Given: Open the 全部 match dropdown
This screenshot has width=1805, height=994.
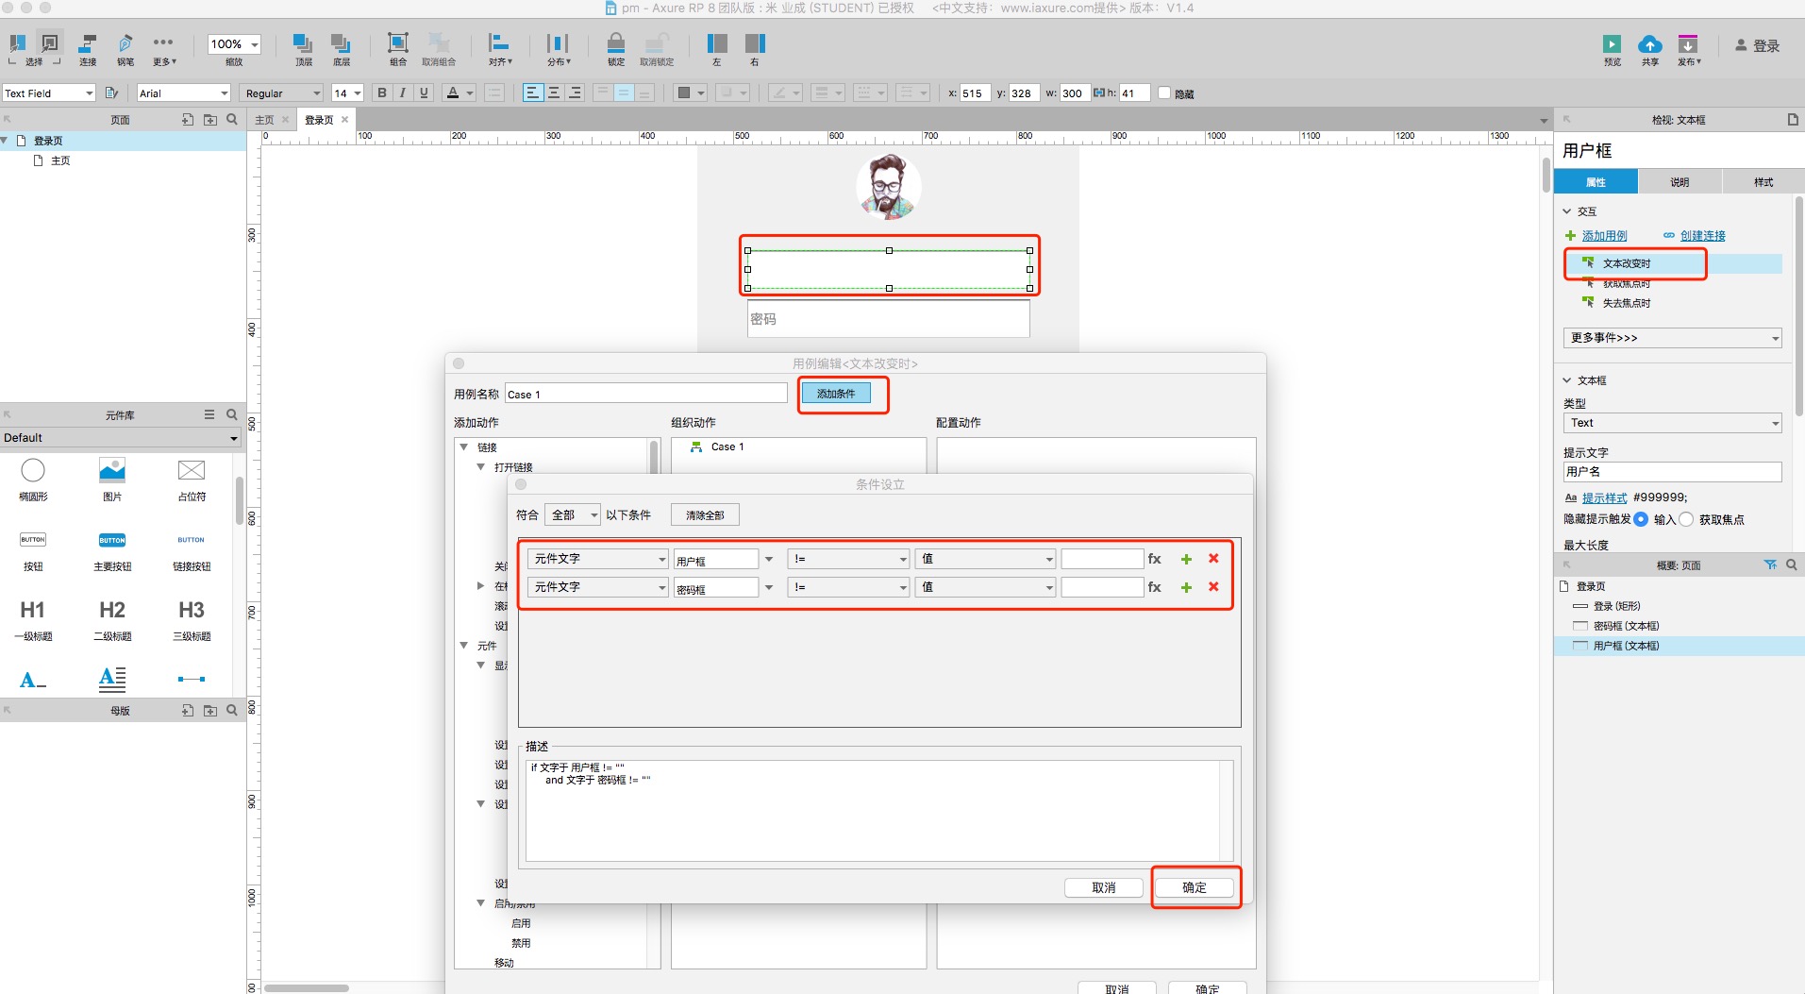Looking at the screenshot, I should 573,514.
